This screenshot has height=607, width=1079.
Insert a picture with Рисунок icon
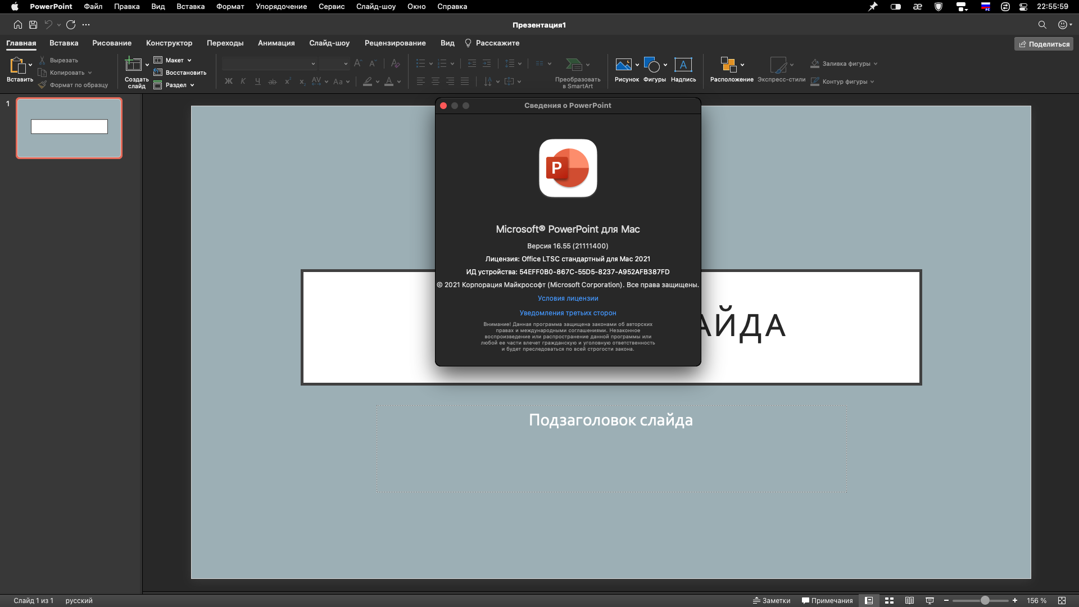(623, 65)
